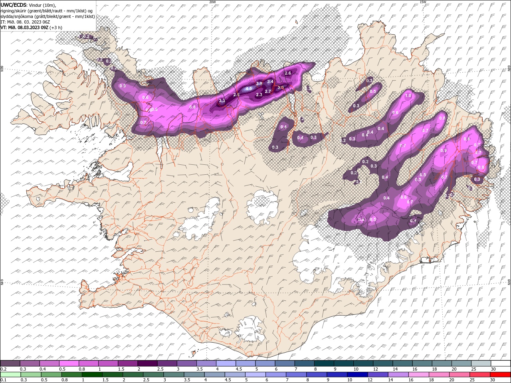The width and height of the screenshot is (511, 383).
Task: Pick the red rain legend swatch above 30
Action: pyautogui.click(x=501, y=375)
